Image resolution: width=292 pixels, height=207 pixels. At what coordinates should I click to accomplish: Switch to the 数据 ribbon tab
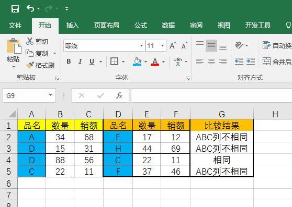[169, 26]
